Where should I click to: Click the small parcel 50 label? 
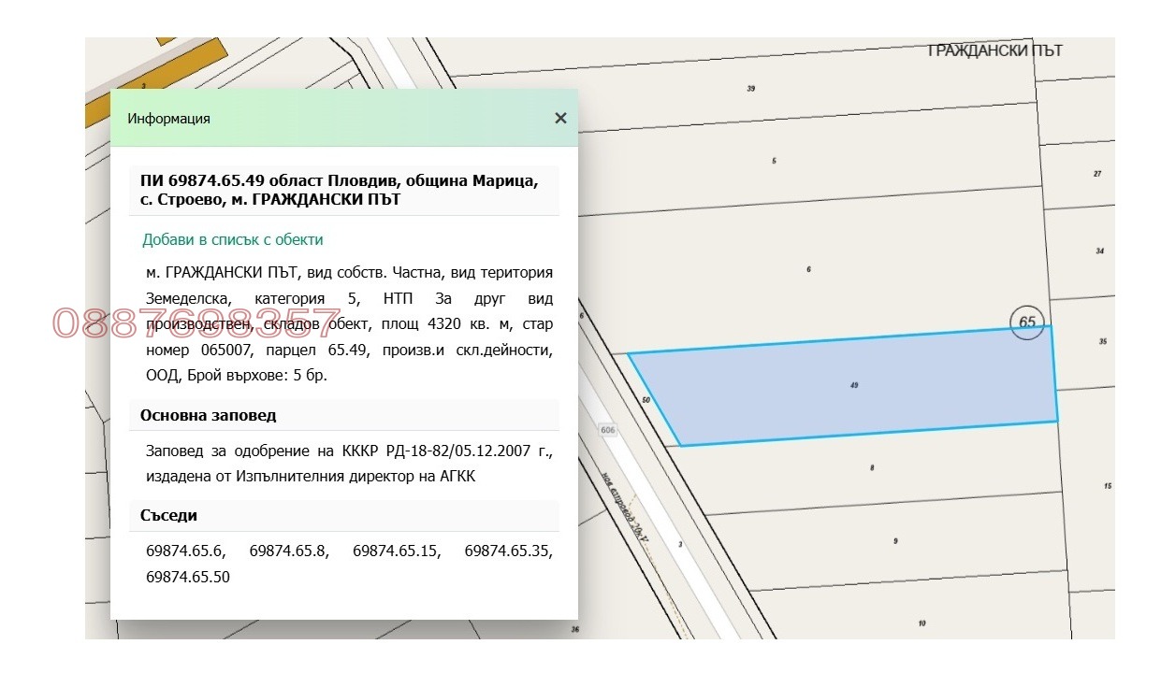[646, 400]
